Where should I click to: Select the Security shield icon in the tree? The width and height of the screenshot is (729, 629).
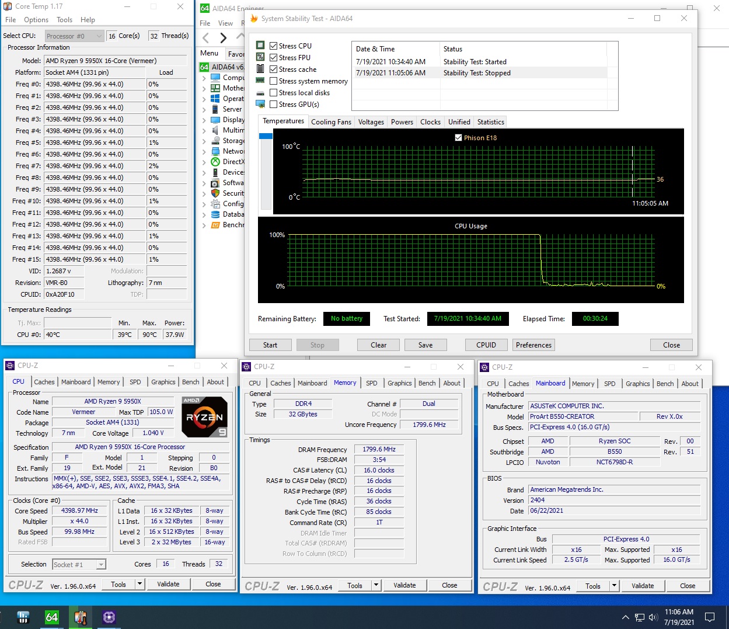pos(215,193)
